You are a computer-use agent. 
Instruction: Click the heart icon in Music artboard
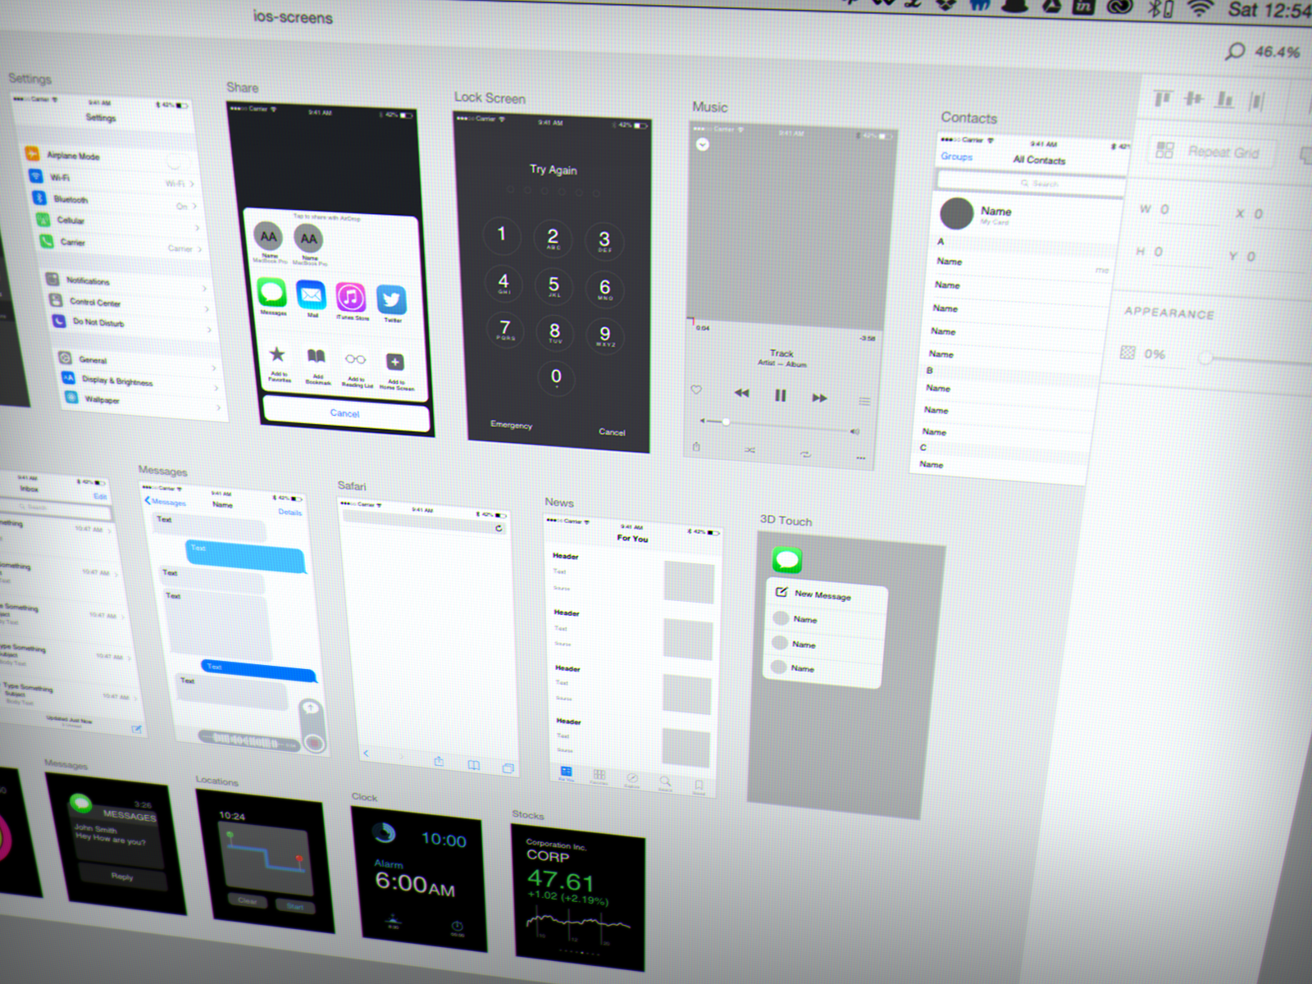click(x=696, y=389)
